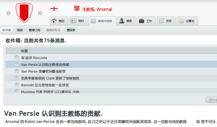Click envelope icon for Van Persie 认识到主教练的贡献
This screenshot has width=217, height=127.
(17, 64)
